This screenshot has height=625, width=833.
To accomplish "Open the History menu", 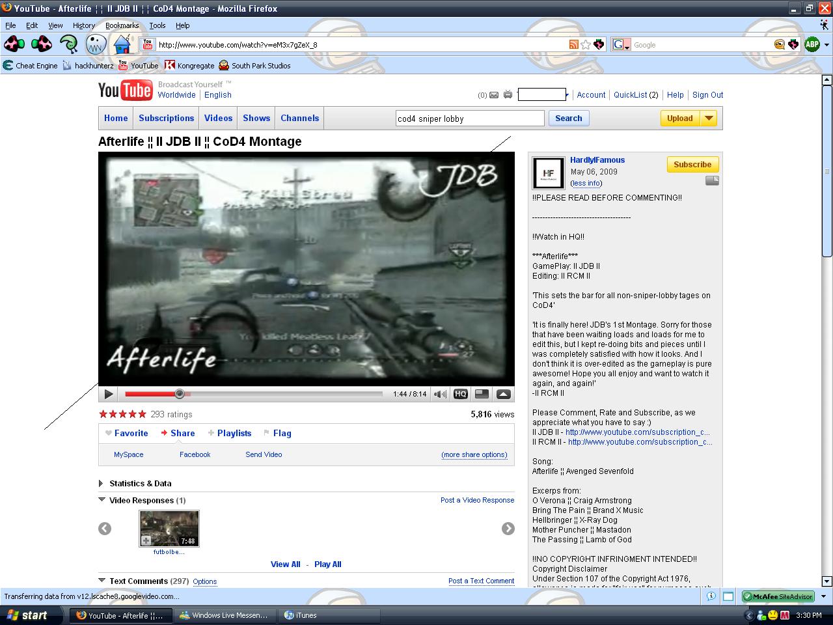I will point(84,25).
